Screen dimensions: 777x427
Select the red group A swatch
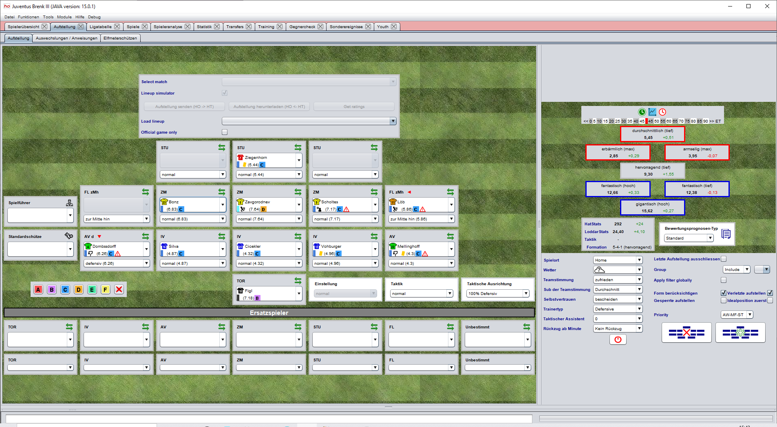click(x=38, y=289)
